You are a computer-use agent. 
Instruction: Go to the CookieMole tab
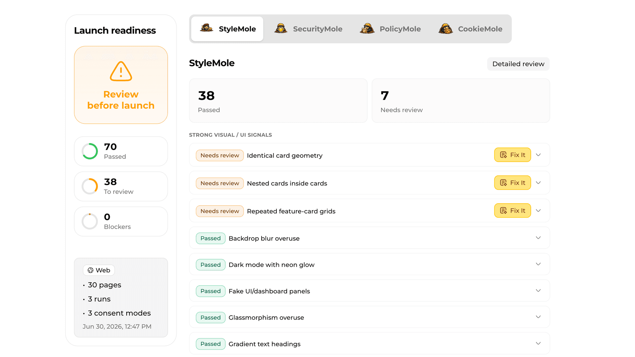[x=470, y=29]
